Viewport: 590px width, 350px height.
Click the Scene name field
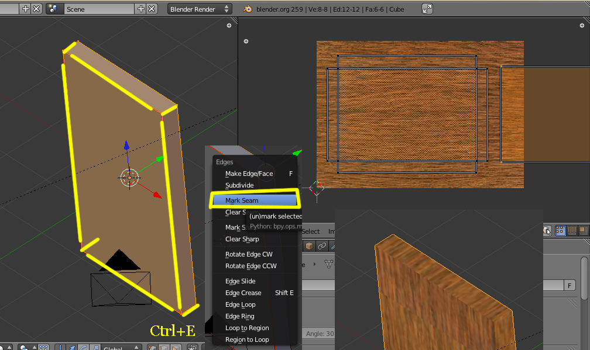click(100, 9)
